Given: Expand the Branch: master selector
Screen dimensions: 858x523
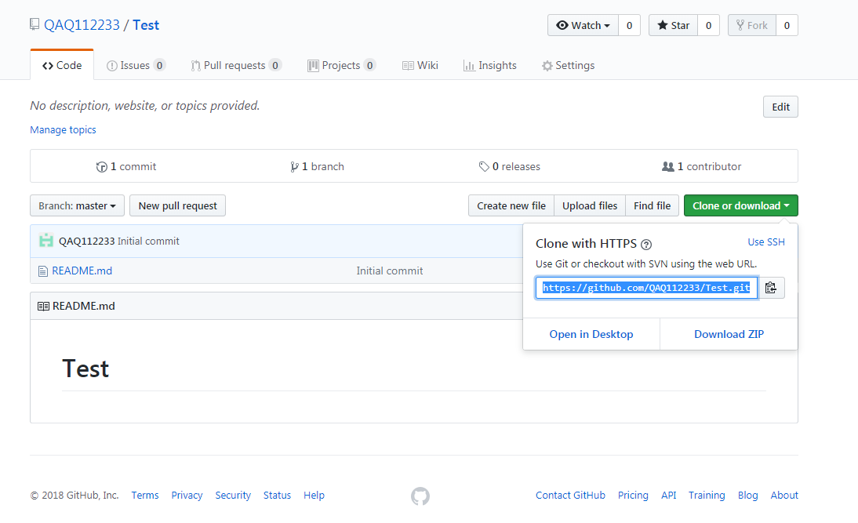Looking at the screenshot, I should (x=77, y=205).
